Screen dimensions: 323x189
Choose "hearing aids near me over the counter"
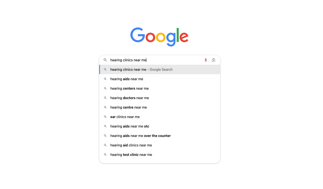tap(140, 136)
